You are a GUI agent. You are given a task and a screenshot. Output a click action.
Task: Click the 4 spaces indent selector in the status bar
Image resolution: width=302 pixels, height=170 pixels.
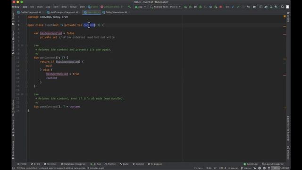233,168
